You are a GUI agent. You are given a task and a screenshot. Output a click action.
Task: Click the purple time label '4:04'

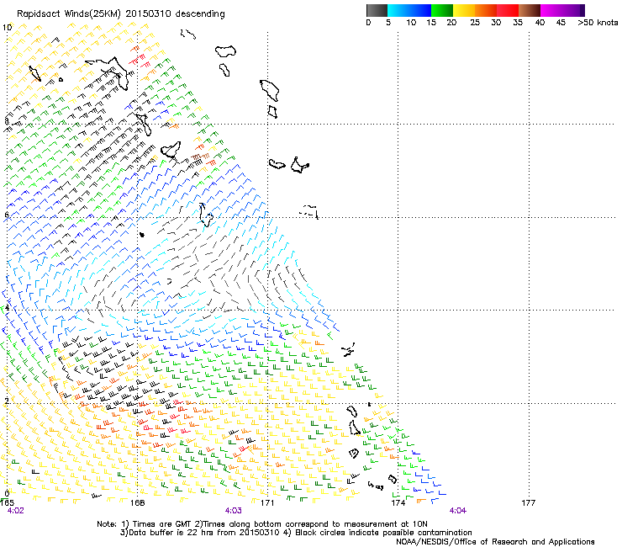tap(458, 511)
